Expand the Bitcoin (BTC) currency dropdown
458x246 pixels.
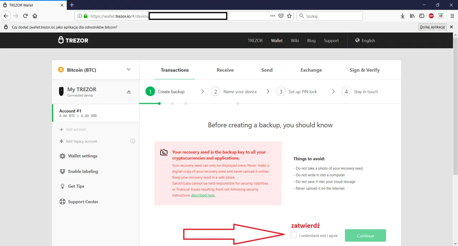(129, 70)
